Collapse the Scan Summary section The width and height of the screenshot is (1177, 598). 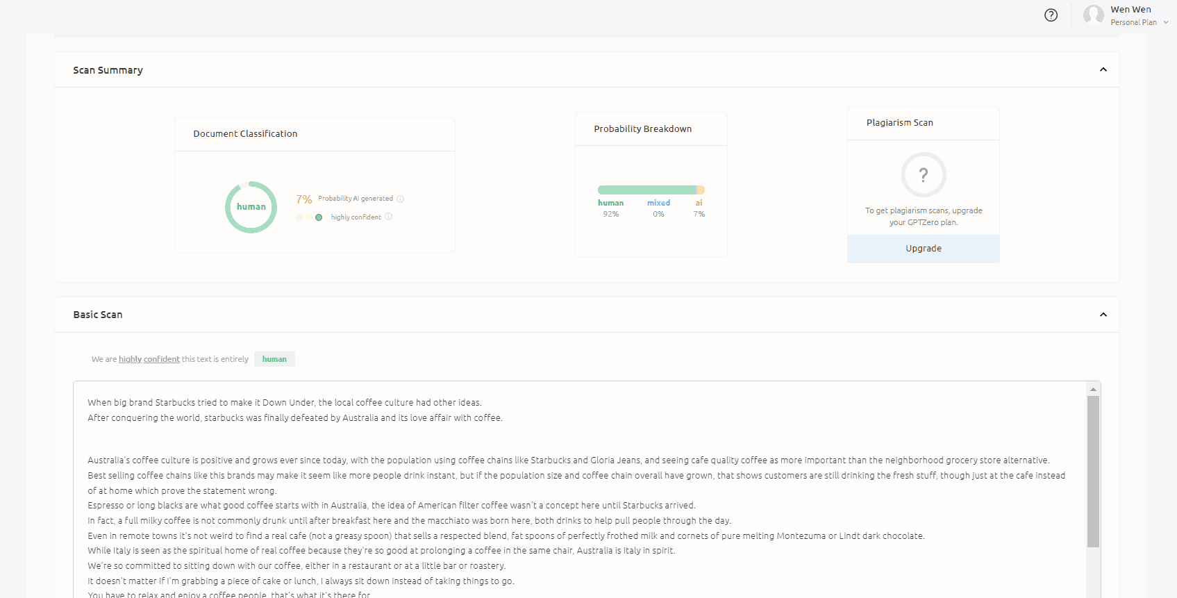point(1103,69)
